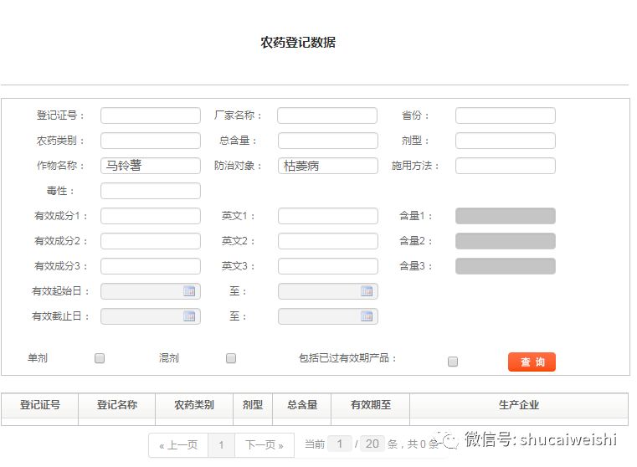Click the 有效成分1 input field
The width and height of the screenshot is (637, 467).
click(151, 216)
